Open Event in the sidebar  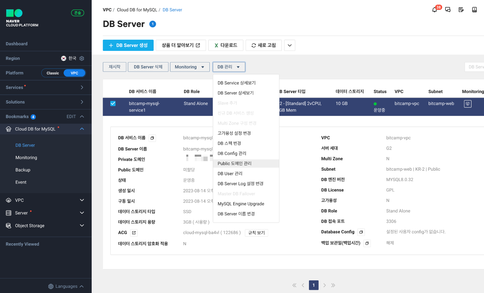click(21, 182)
